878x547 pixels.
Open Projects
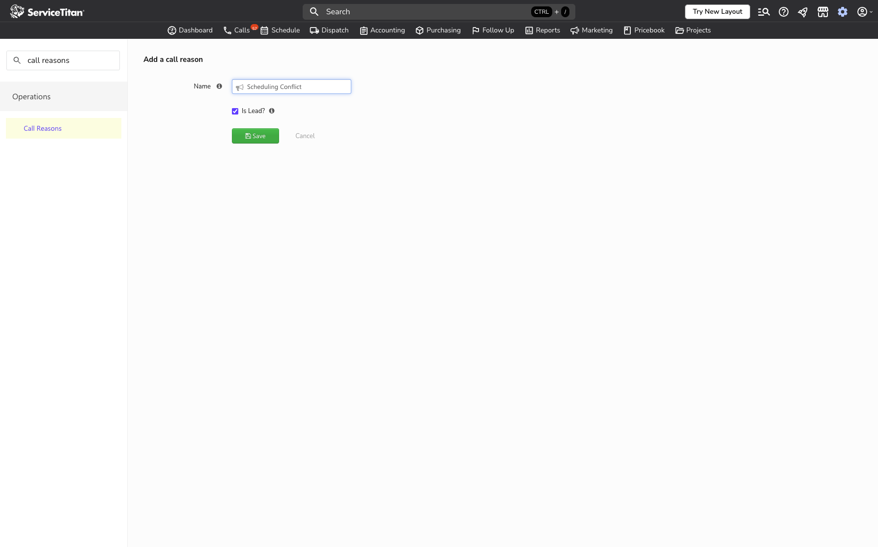pos(693,30)
